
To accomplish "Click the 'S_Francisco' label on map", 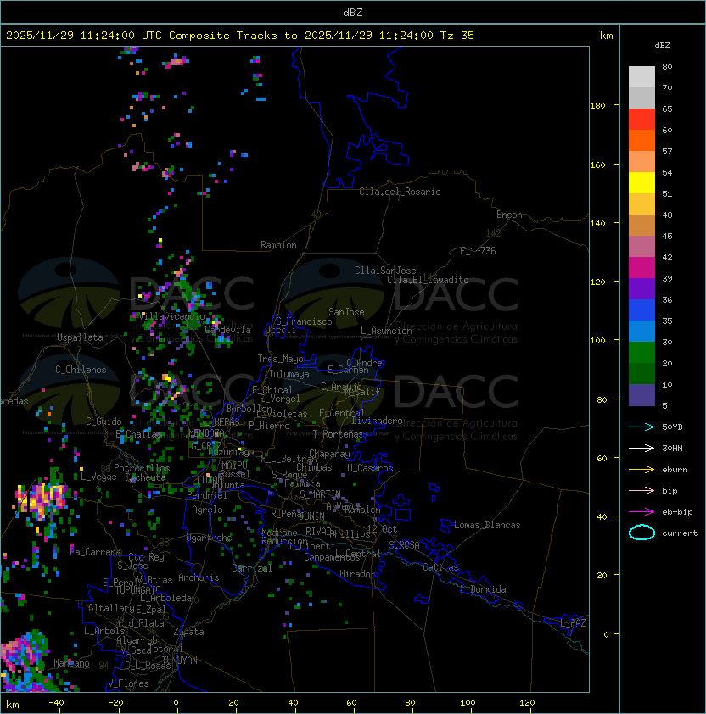I will click(304, 321).
